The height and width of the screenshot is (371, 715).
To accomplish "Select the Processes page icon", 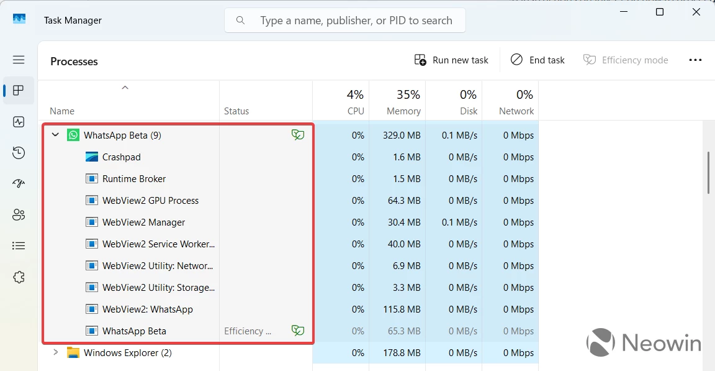I will 19,91.
